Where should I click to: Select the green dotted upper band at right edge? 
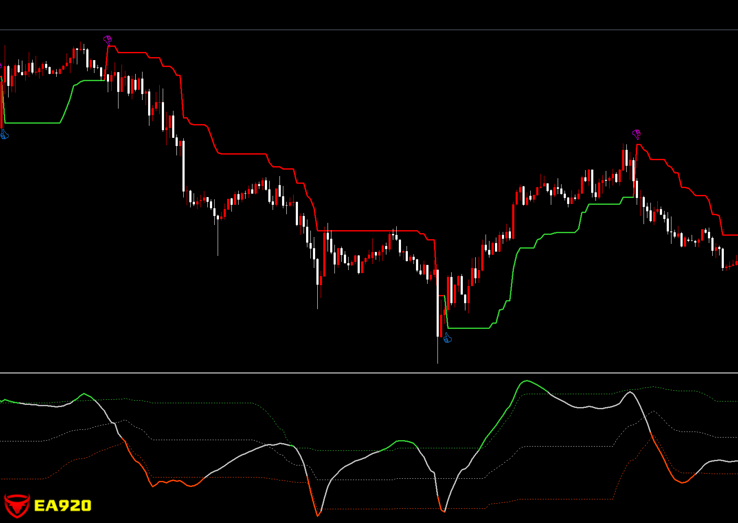pos(730,401)
